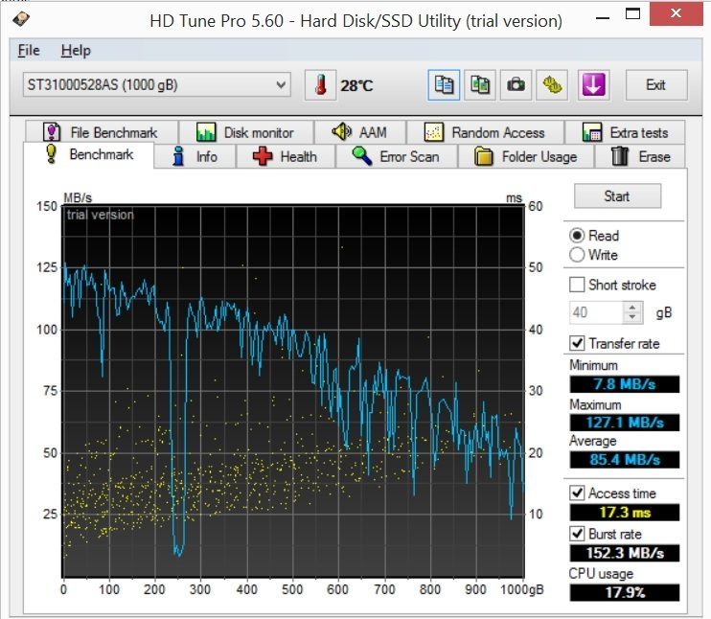
Task: Click the 28°C temperature reading
Action: 356,85
